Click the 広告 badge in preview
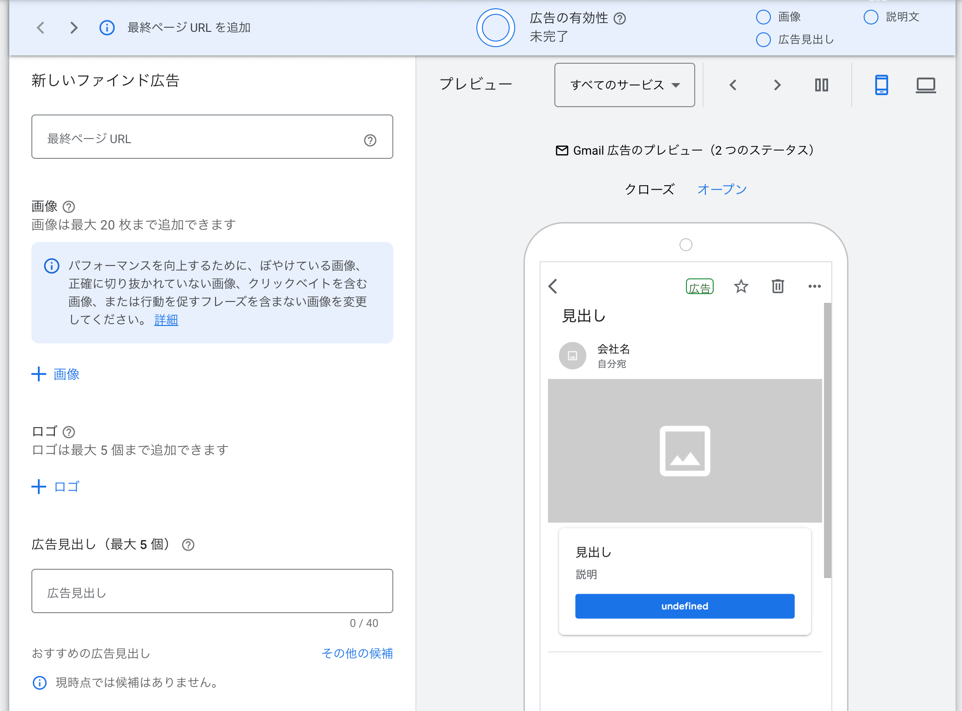The width and height of the screenshot is (962, 711). coord(700,287)
